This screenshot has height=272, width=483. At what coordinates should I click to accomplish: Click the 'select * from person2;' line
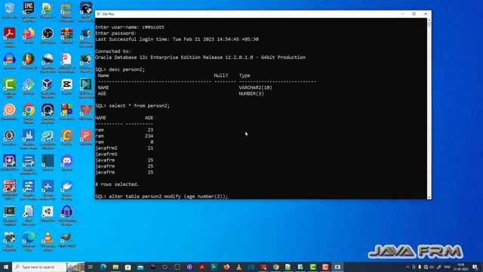coord(133,106)
